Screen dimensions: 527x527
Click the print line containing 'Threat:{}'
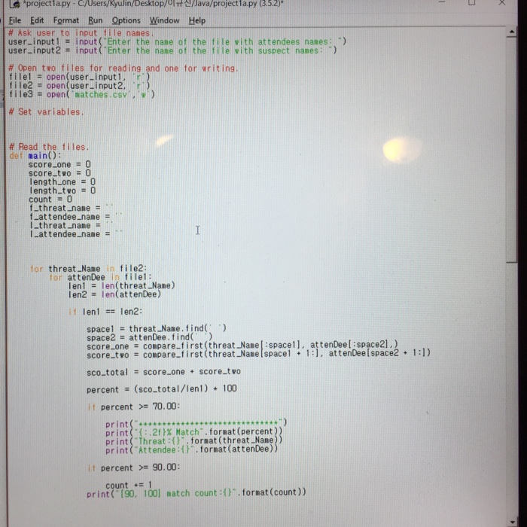click(x=194, y=441)
